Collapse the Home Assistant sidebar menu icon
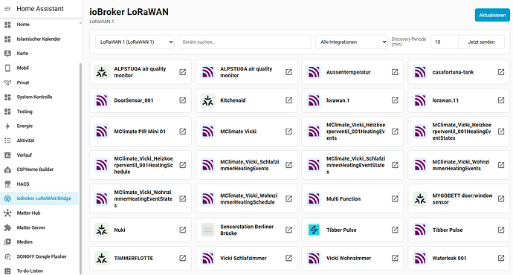513x275 pixels. click(x=7, y=9)
